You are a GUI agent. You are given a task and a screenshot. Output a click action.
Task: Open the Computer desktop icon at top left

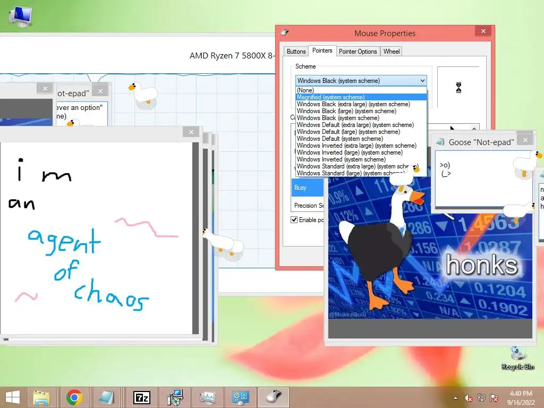(20, 16)
